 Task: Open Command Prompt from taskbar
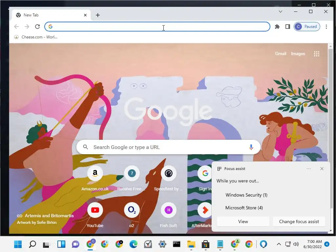tap(177, 244)
